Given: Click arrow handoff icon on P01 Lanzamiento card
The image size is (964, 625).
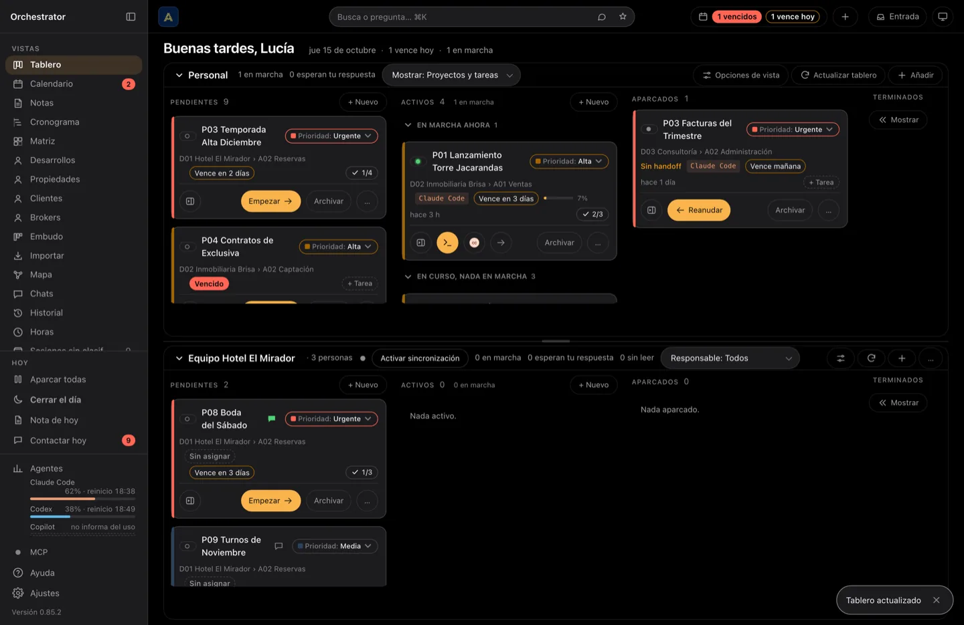Looking at the screenshot, I should (501, 243).
